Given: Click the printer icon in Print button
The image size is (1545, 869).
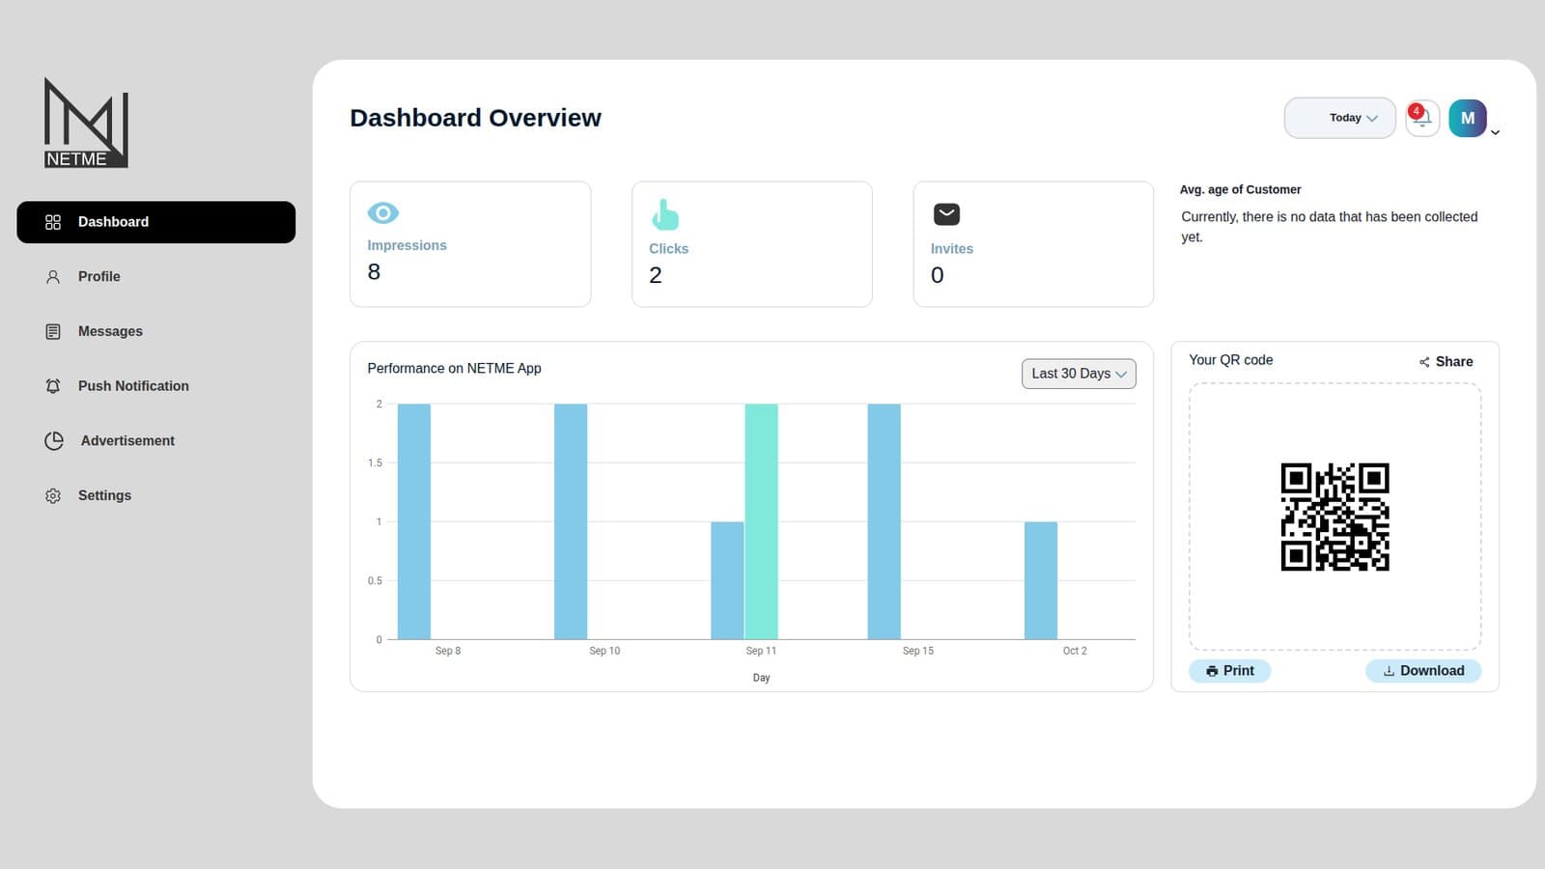Looking at the screenshot, I should (x=1212, y=671).
